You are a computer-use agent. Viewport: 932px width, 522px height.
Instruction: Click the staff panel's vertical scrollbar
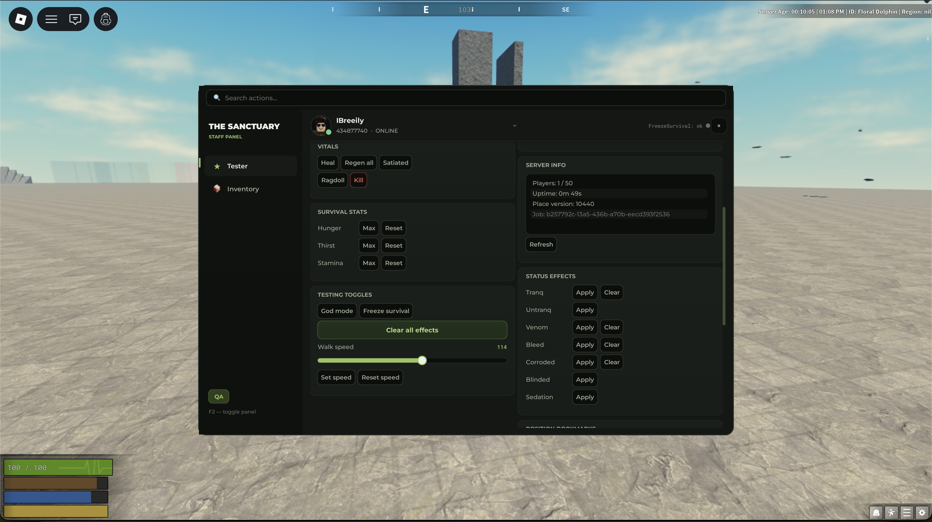click(x=724, y=266)
